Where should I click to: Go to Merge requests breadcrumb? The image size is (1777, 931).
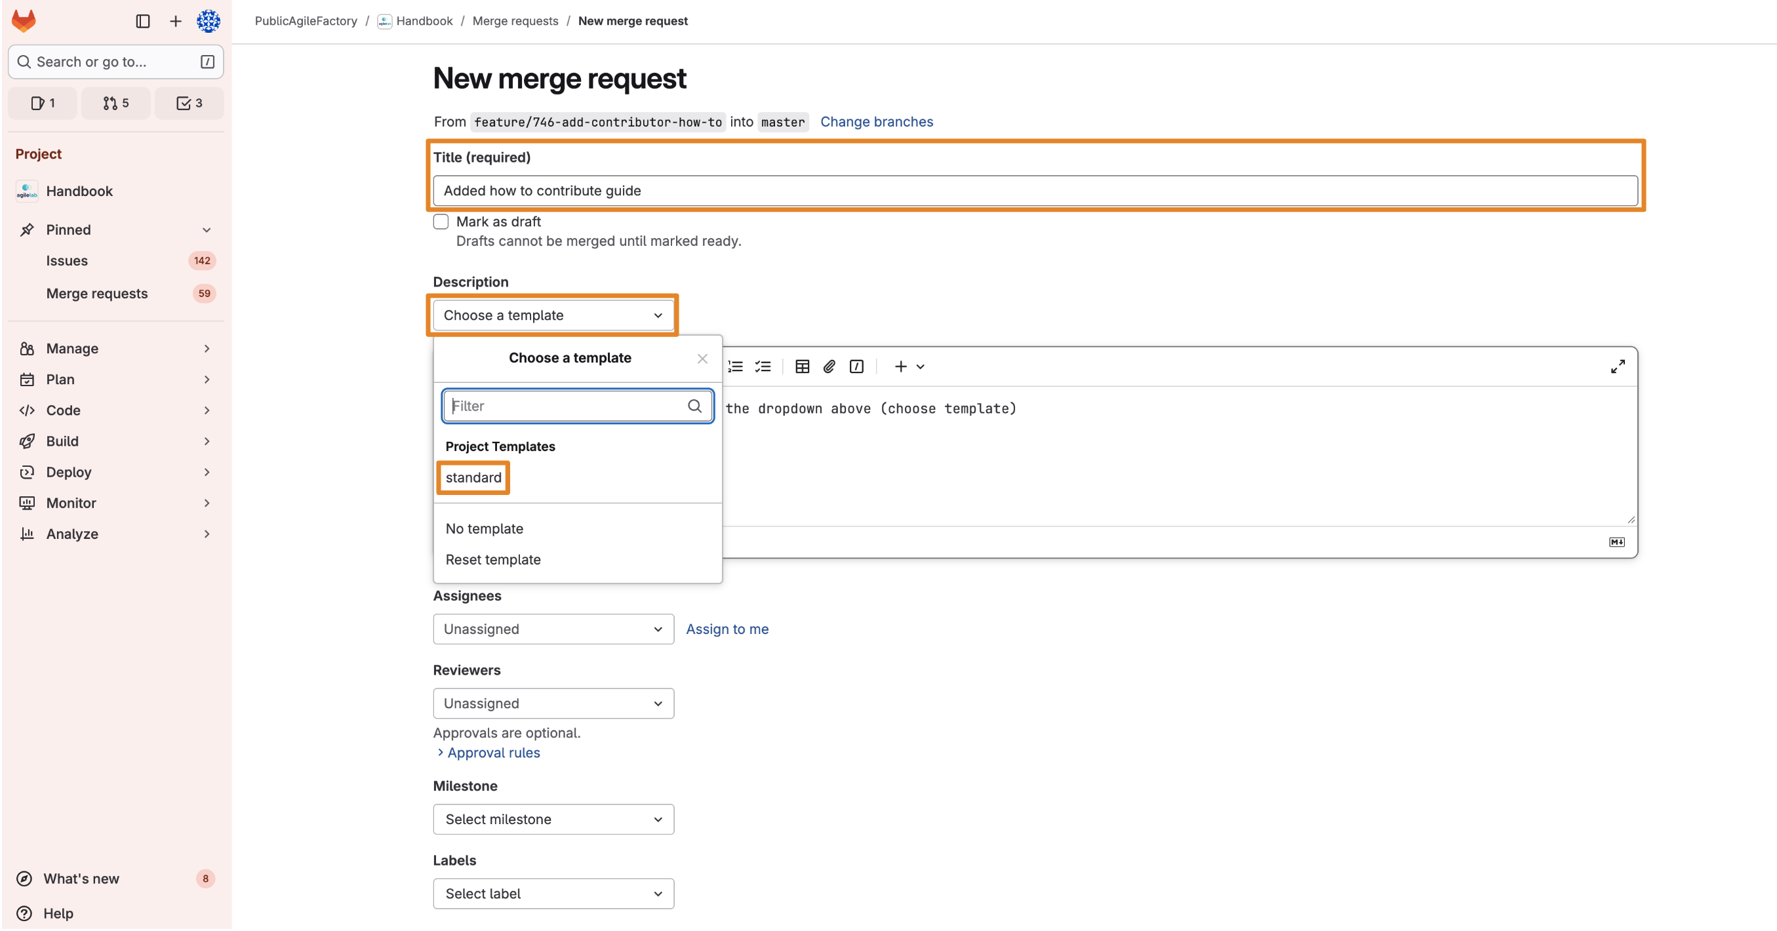click(515, 21)
